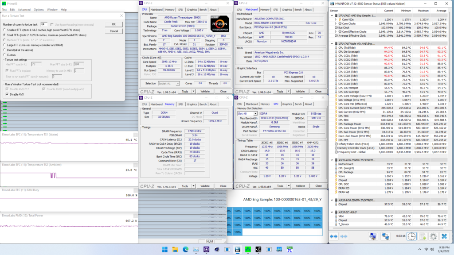454x255 pixels.
Task: Select Blend (all of the above) option
Action: tap(4, 50)
